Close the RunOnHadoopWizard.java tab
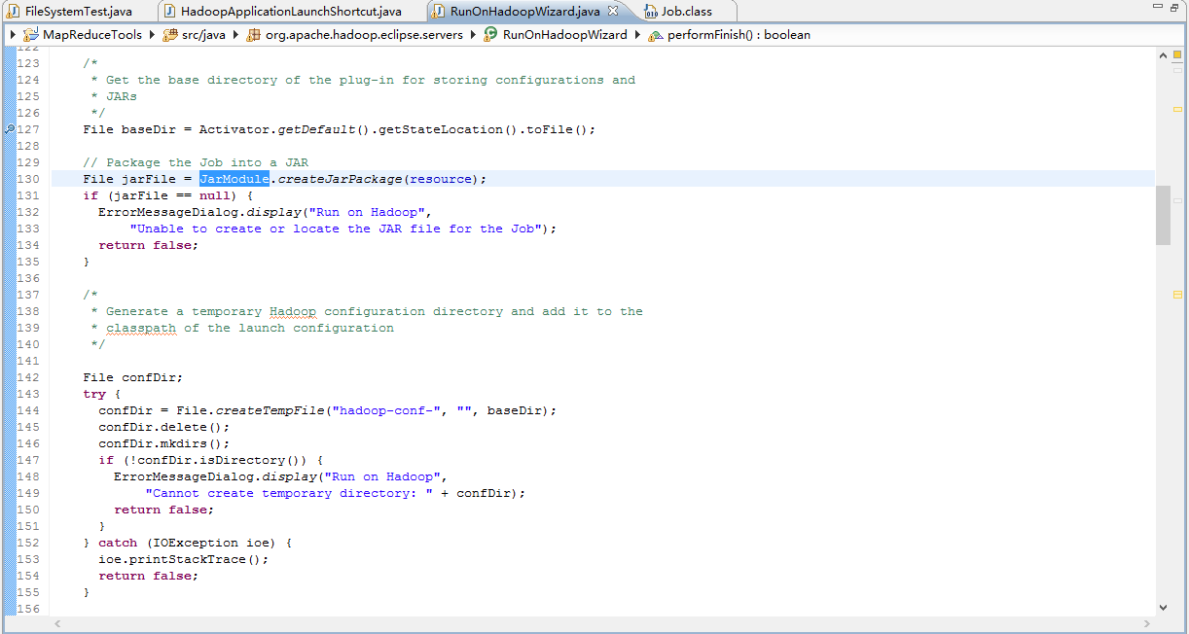The image size is (1189, 634). [x=613, y=12]
